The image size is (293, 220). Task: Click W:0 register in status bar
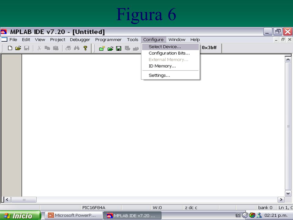point(157,207)
